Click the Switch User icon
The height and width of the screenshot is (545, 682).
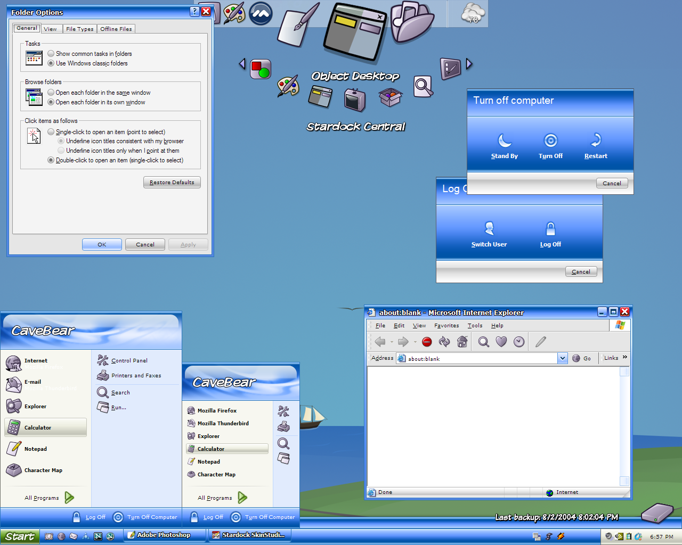[489, 228]
